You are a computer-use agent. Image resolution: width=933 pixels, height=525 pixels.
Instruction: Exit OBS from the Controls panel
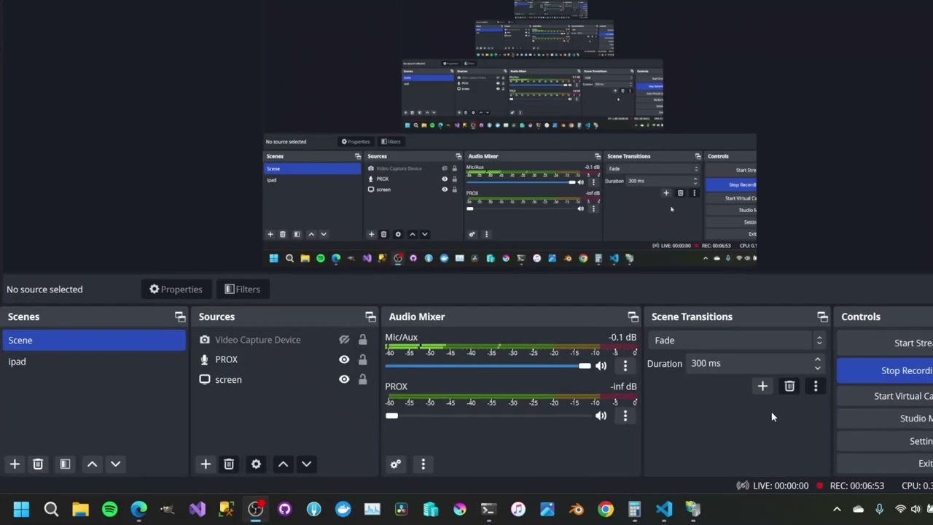(885, 463)
